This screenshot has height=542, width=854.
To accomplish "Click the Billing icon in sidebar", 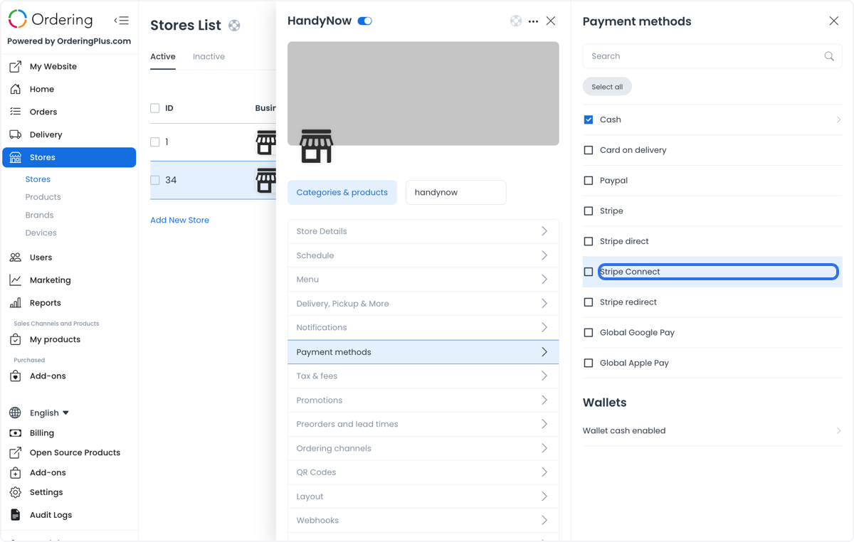I will click(15, 432).
